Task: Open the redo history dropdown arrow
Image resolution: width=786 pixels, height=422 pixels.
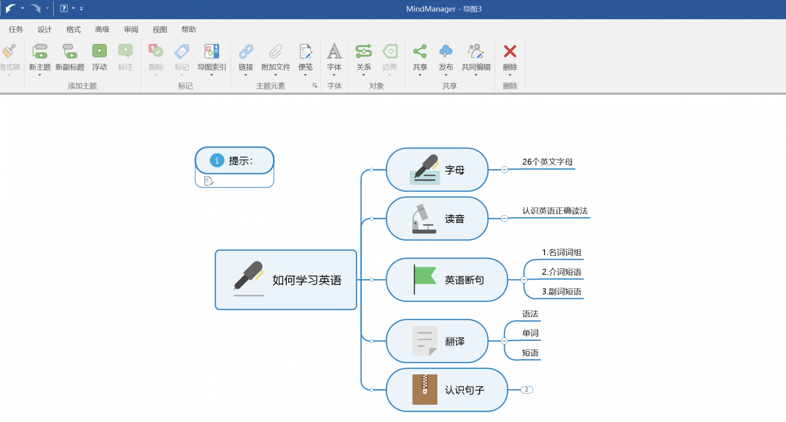Action: pos(47,8)
